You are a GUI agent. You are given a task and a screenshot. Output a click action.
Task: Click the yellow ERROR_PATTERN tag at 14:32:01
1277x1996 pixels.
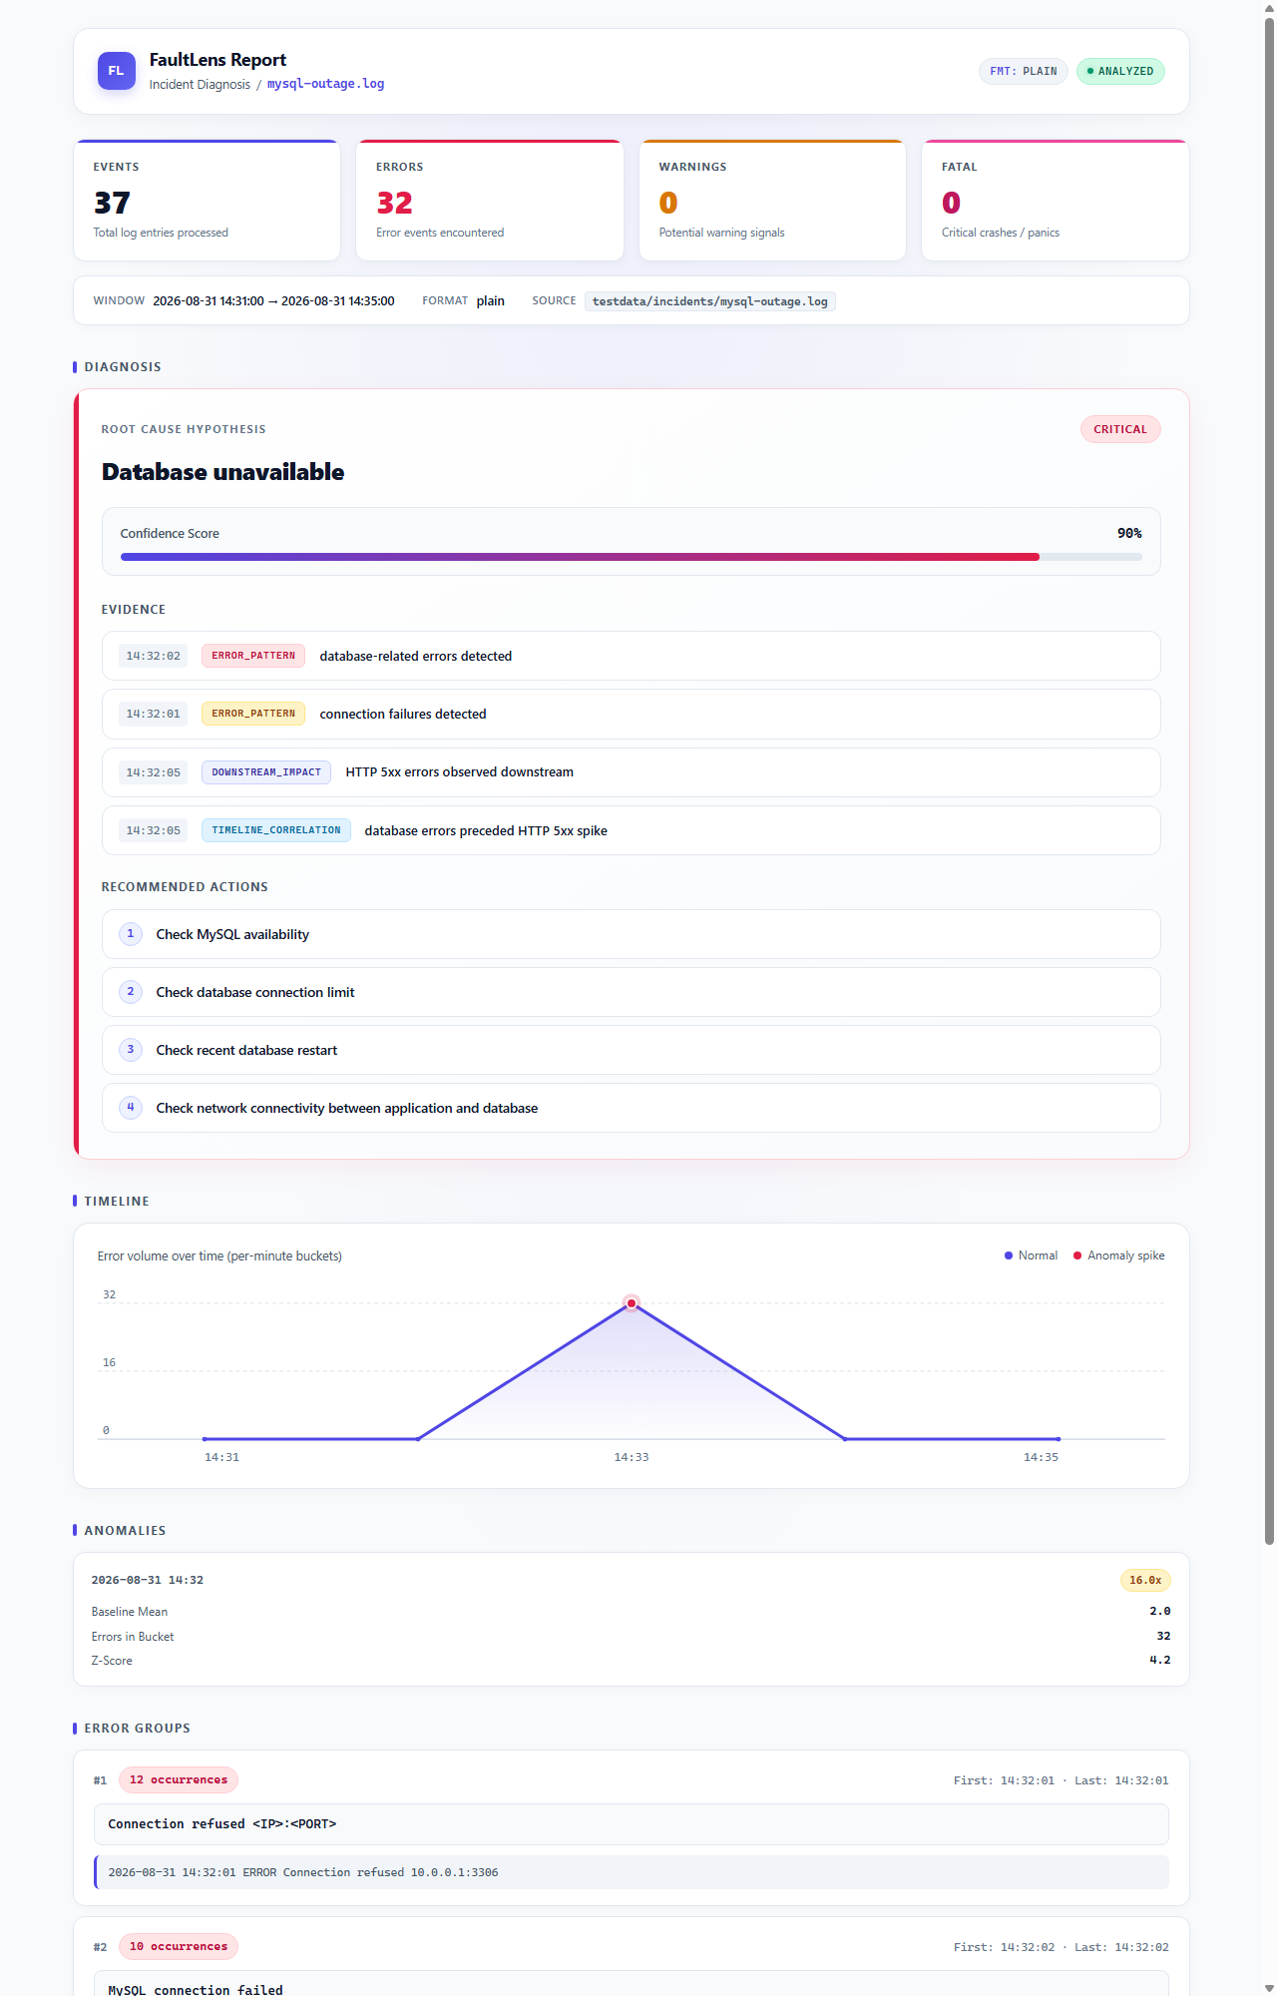253,714
